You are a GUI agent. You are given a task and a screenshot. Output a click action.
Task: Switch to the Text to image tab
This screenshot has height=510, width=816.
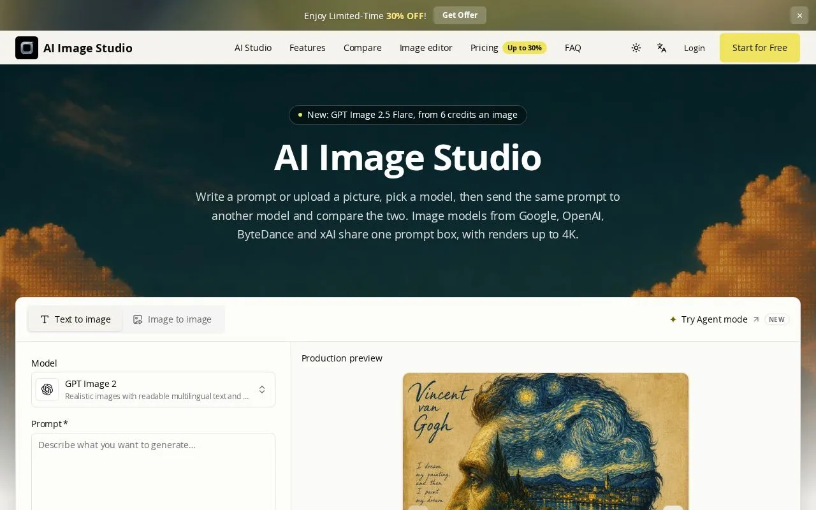pyautogui.click(x=75, y=319)
